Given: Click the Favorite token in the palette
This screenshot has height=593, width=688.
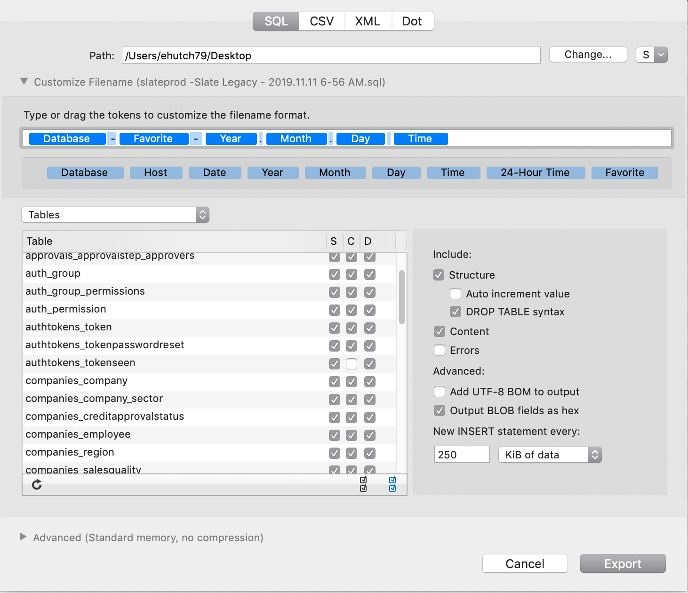Looking at the screenshot, I should click(624, 172).
